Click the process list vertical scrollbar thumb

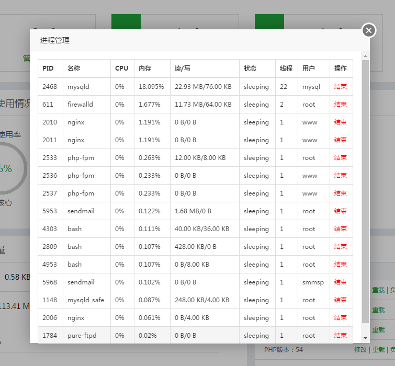tap(365, 188)
